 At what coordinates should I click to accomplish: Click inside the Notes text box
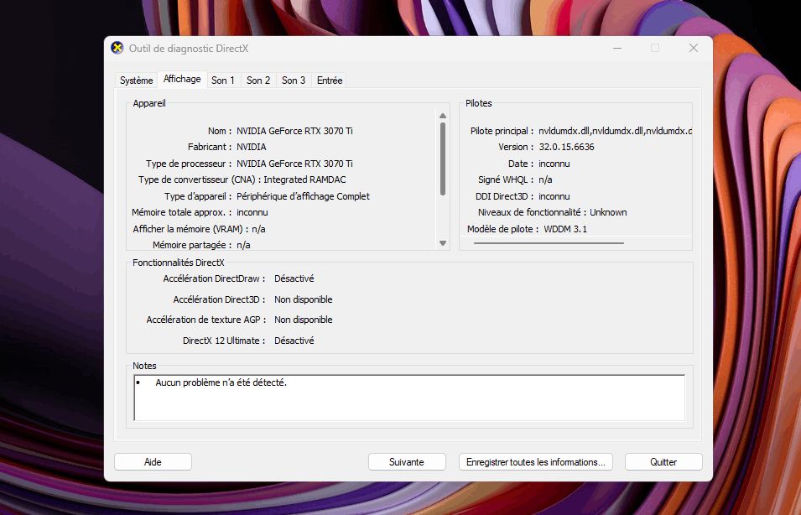pos(409,398)
